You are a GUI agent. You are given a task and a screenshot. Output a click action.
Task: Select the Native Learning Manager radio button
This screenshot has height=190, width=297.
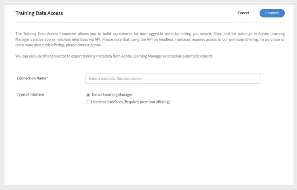(x=88, y=95)
